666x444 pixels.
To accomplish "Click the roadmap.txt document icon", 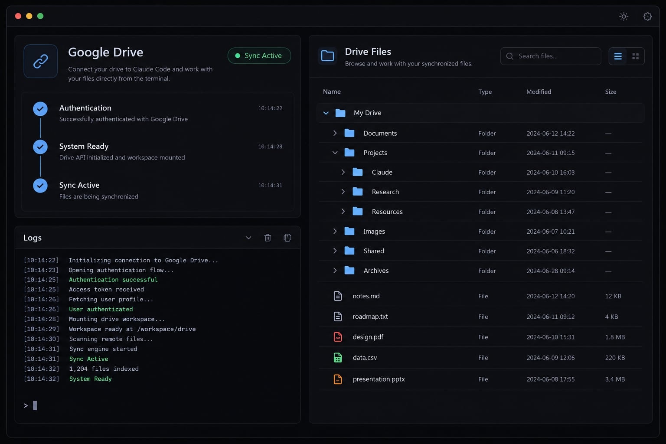I will point(338,317).
